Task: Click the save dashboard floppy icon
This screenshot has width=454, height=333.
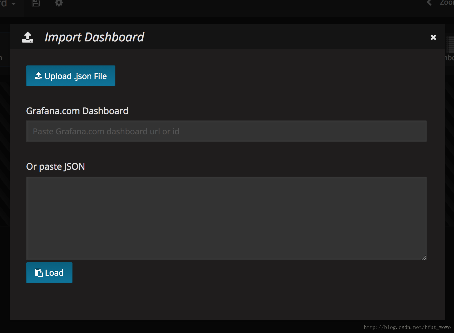Action: tap(36, 3)
